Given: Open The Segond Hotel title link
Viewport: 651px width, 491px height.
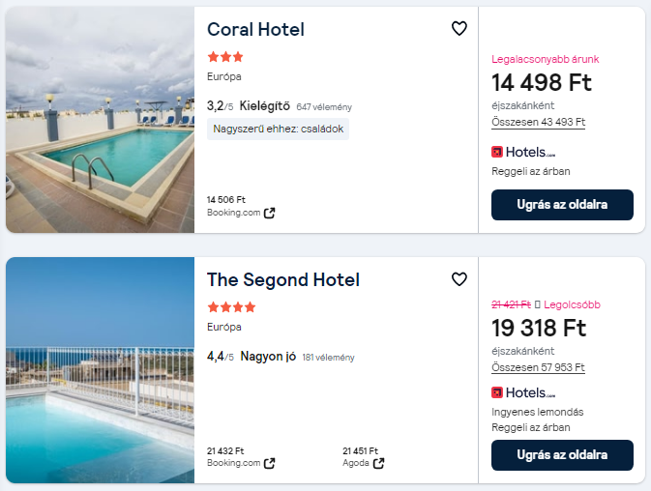Looking at the screenshot, I should 282,279.
